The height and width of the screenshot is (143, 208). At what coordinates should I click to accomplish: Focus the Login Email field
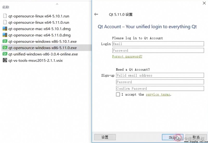coord(158,44)
